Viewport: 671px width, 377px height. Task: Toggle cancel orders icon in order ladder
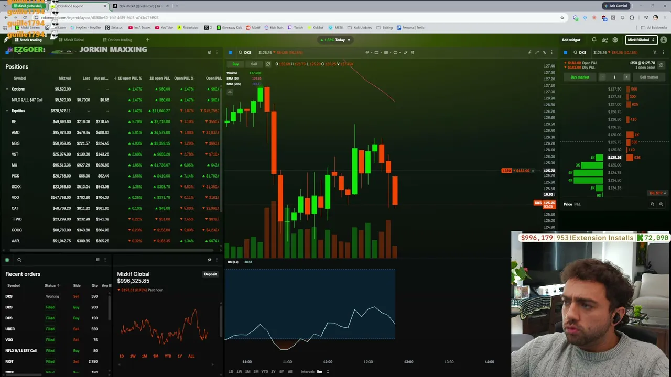point(661,65)
